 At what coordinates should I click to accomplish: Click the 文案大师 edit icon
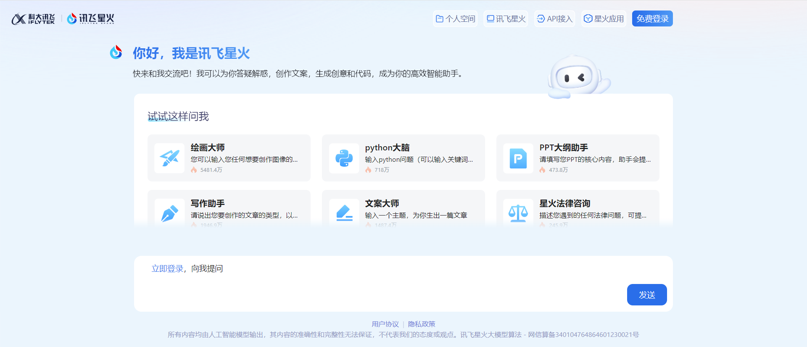(x=344, y=213)
